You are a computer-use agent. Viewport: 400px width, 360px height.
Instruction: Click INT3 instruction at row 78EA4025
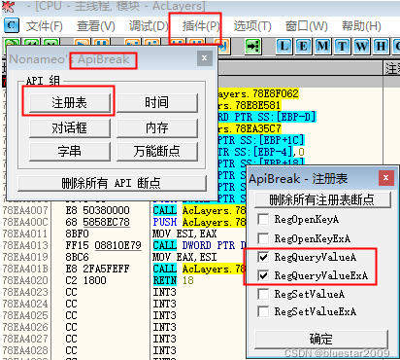[165, 315]
